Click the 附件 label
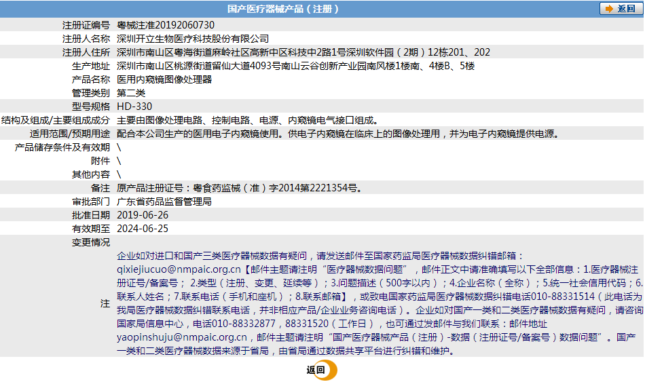The image size is (645, 382). (x=100, y=161)
